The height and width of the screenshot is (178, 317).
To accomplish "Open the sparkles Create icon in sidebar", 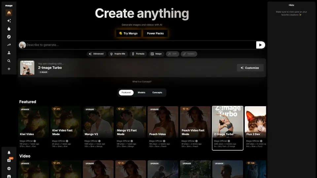I will (9, 21).
